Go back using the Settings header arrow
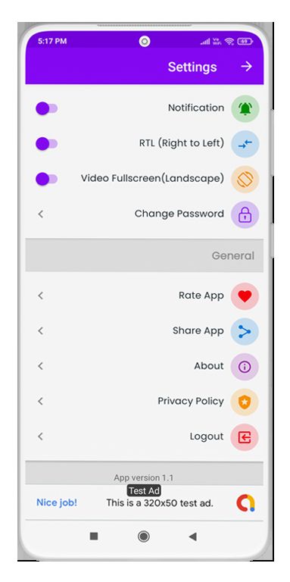 pos(246,67)
